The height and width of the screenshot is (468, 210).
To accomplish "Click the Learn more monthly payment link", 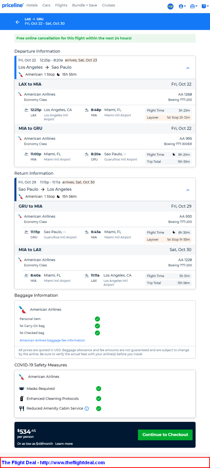I will pyautogui.click(x=64, y=444).
